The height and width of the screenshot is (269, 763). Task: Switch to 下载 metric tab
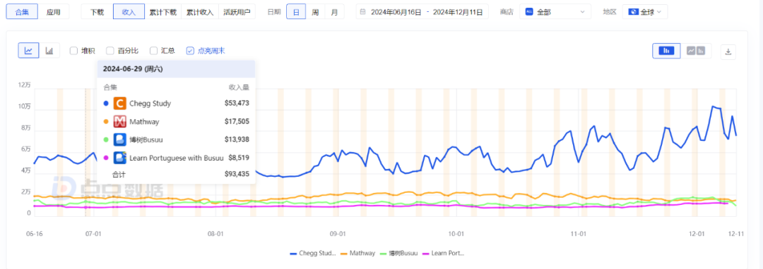97,12
